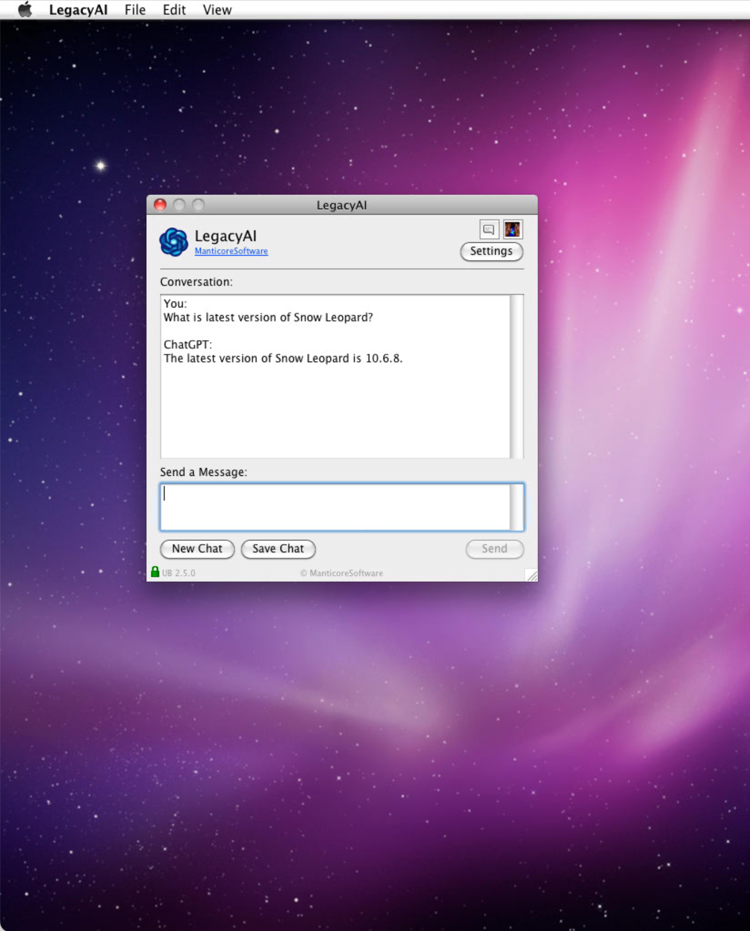Click the picture icon above Settings
Viewport: 750px width, 931px height.
point(512,229)
